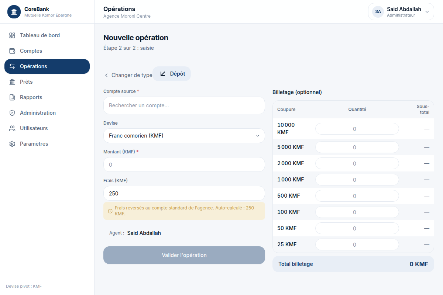Click quantity field for 25 KMF

[357, 244]
